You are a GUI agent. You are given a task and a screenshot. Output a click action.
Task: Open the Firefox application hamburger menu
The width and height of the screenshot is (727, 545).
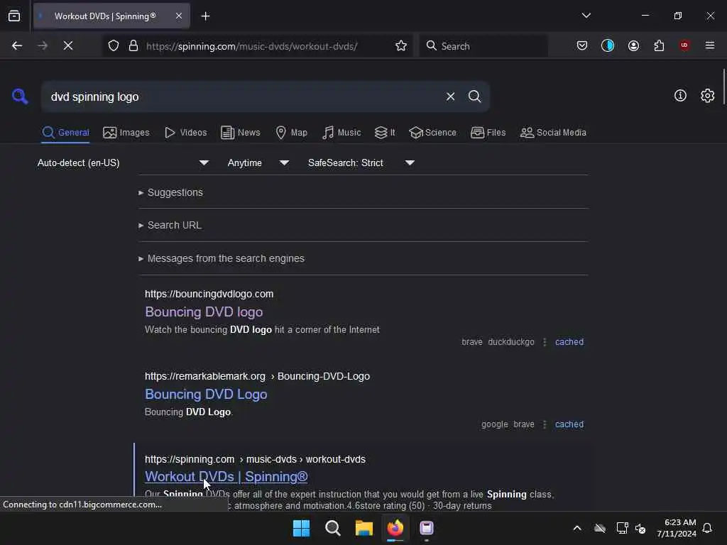tap(710, 45)
